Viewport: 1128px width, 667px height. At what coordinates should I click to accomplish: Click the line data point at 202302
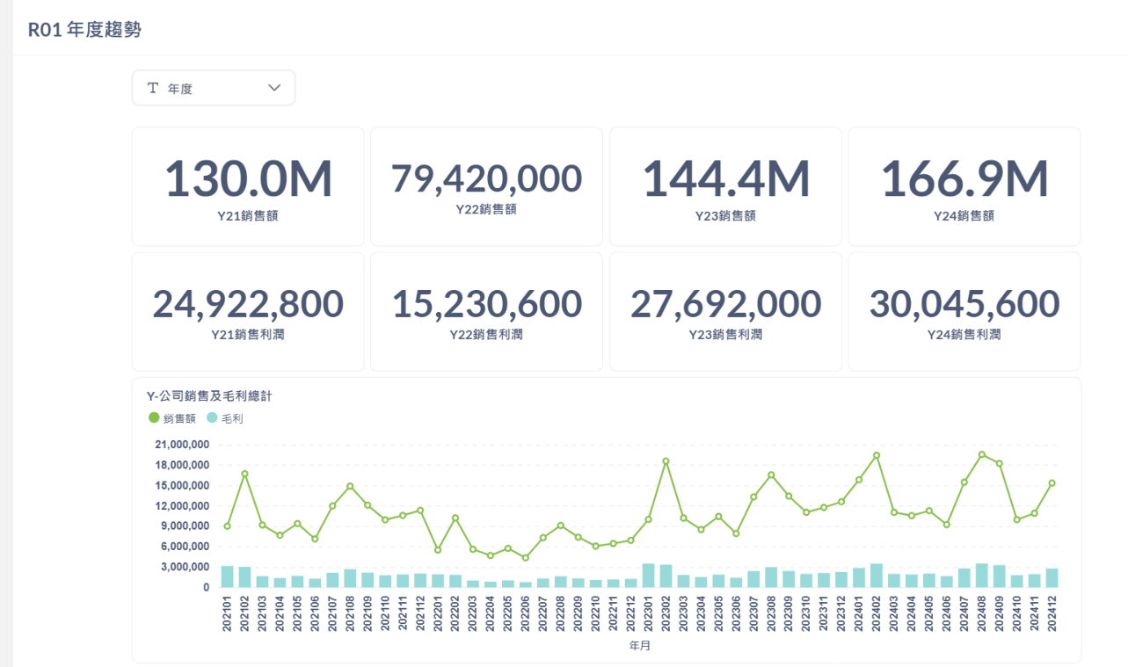tap(666, 461)
